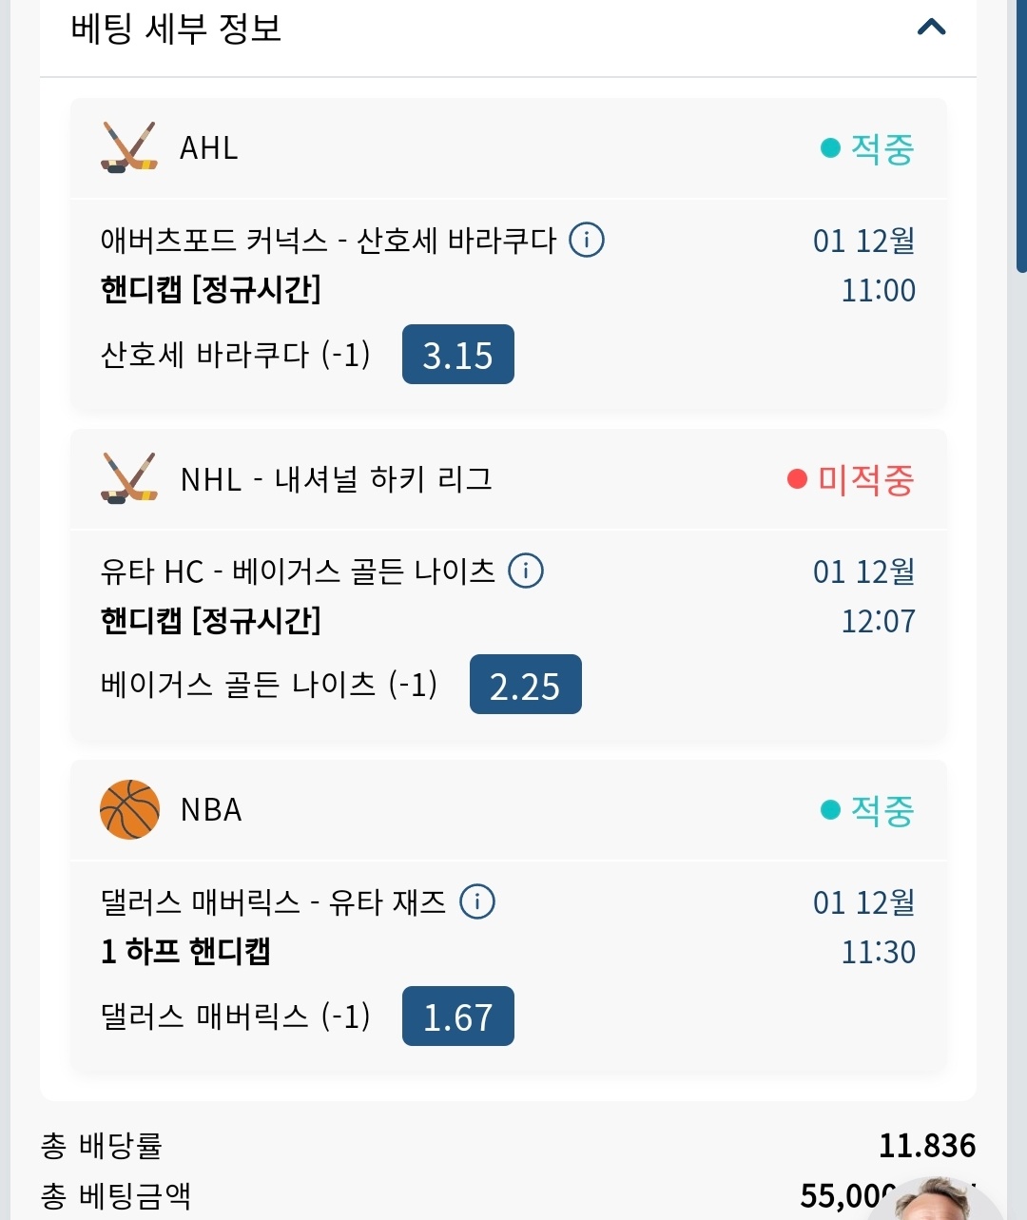
Task: Click the 총 배당률 value 11.836
Action: (926, 1146)
